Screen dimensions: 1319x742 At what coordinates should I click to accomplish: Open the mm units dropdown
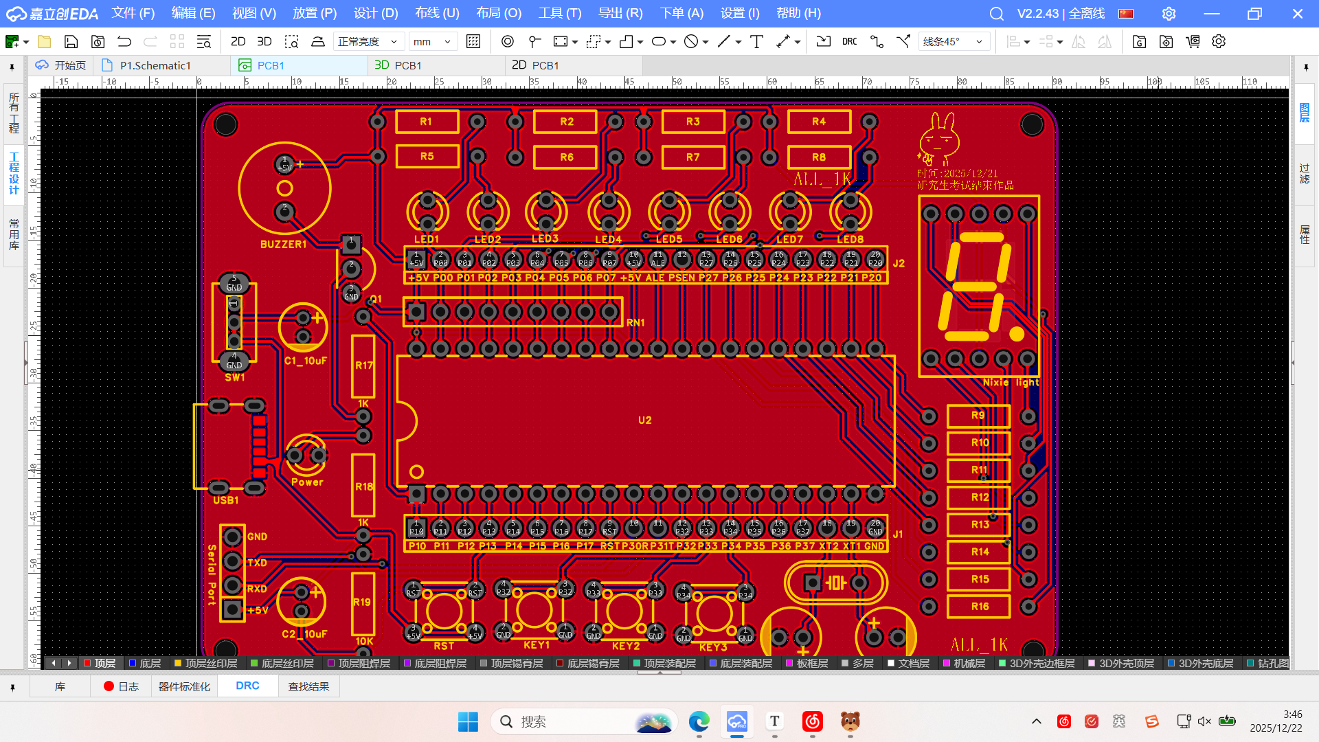pos(433,41)
